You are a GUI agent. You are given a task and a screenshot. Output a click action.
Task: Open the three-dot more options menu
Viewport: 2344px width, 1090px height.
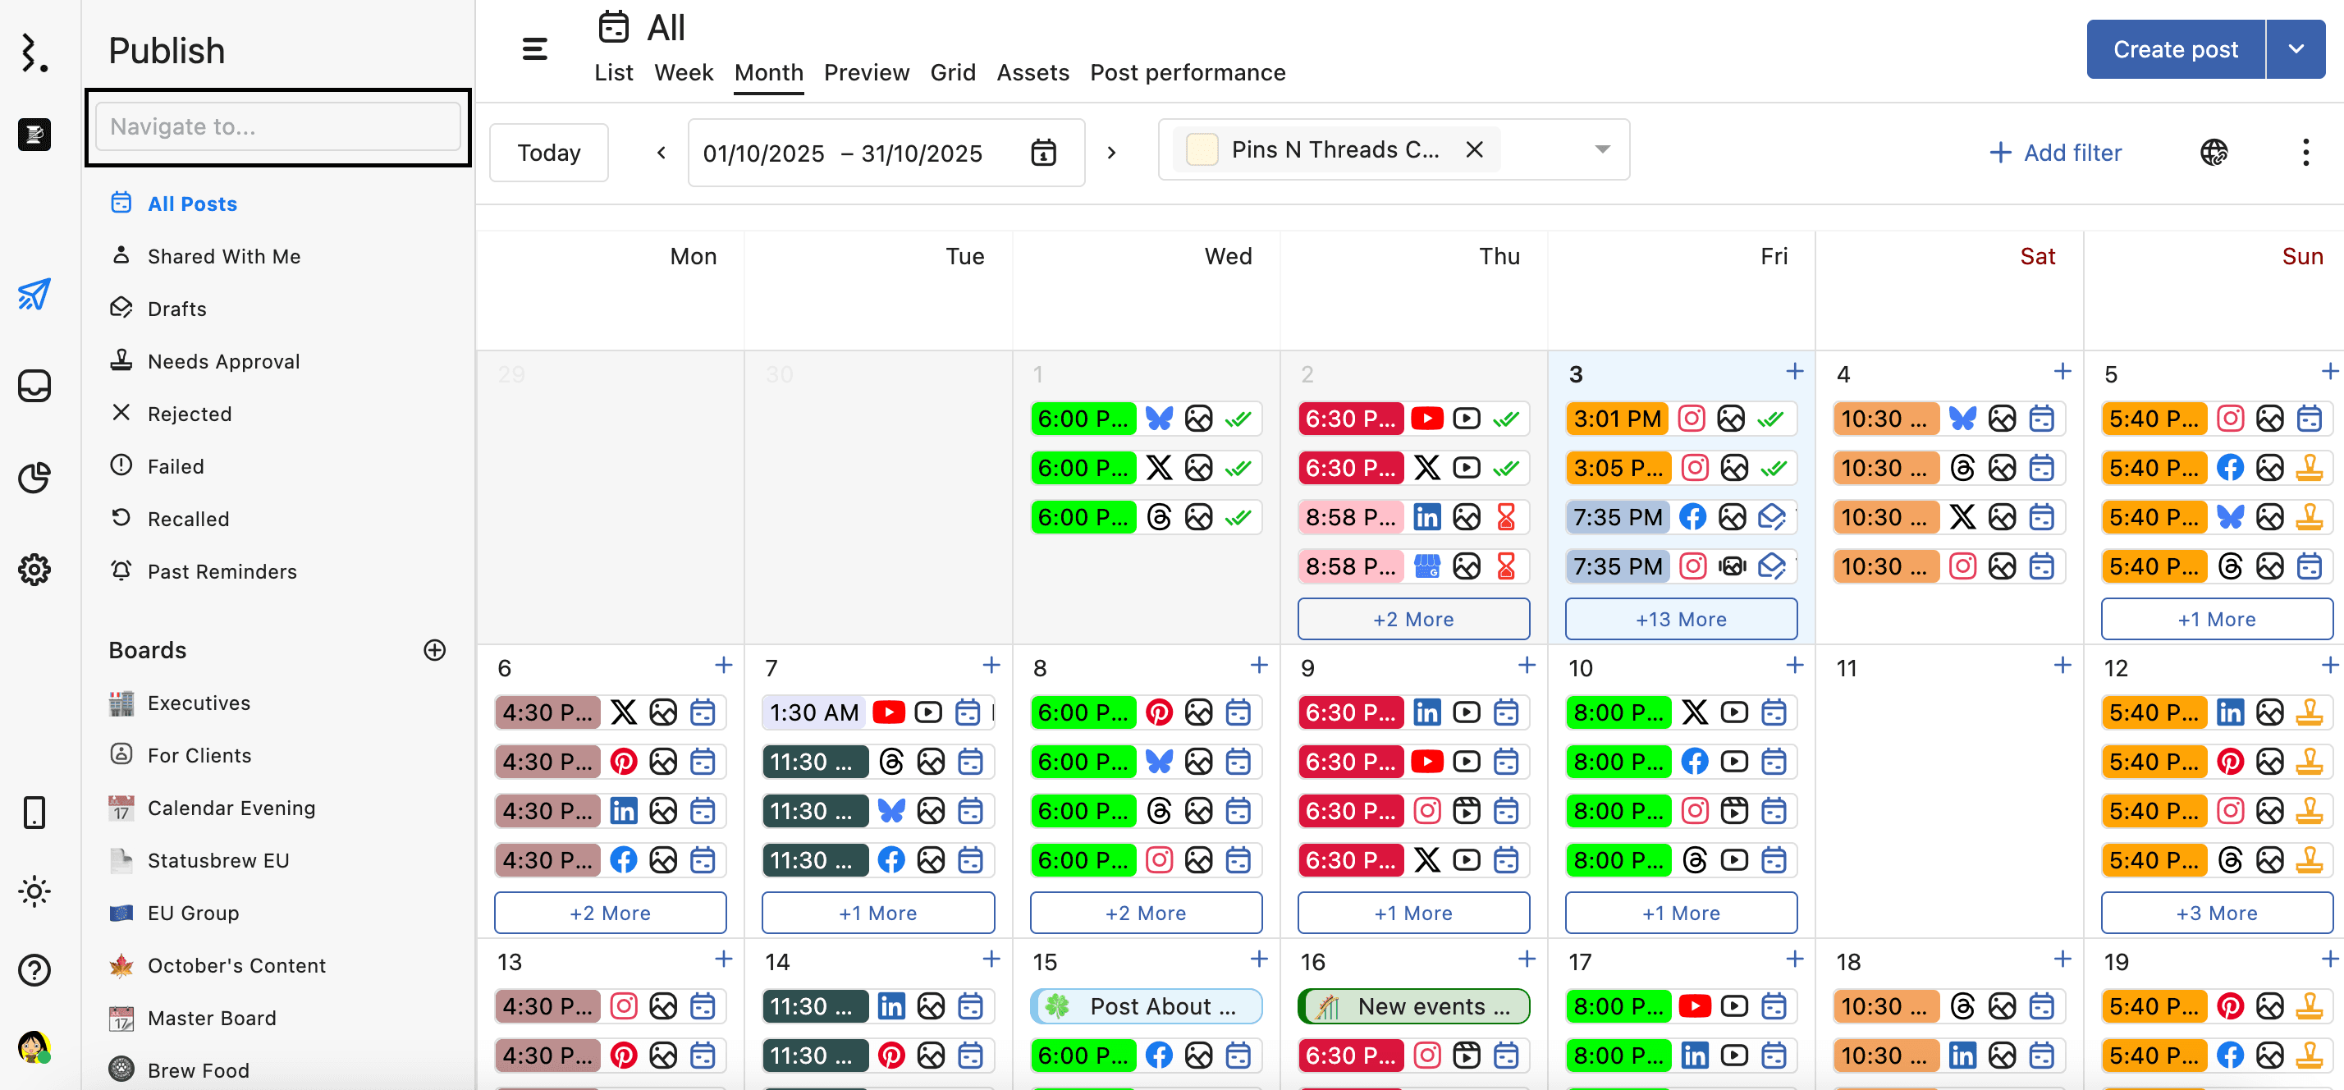coord(2305,152)
